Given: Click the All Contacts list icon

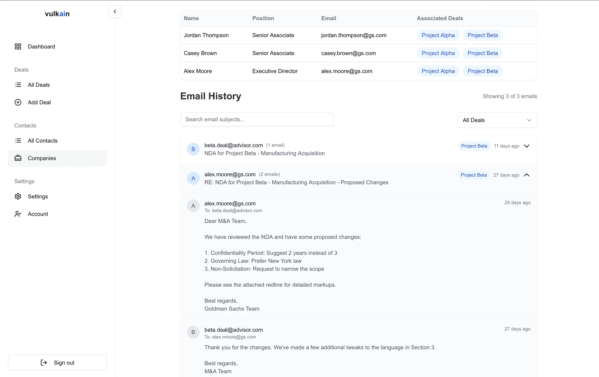Looking at the screenshot, I should point(18,141).
